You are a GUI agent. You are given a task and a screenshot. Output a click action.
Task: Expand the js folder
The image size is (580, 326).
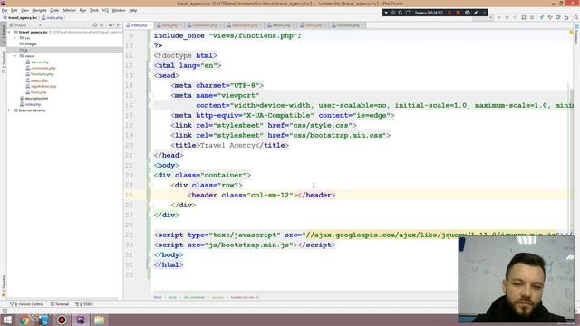point(15,50)
